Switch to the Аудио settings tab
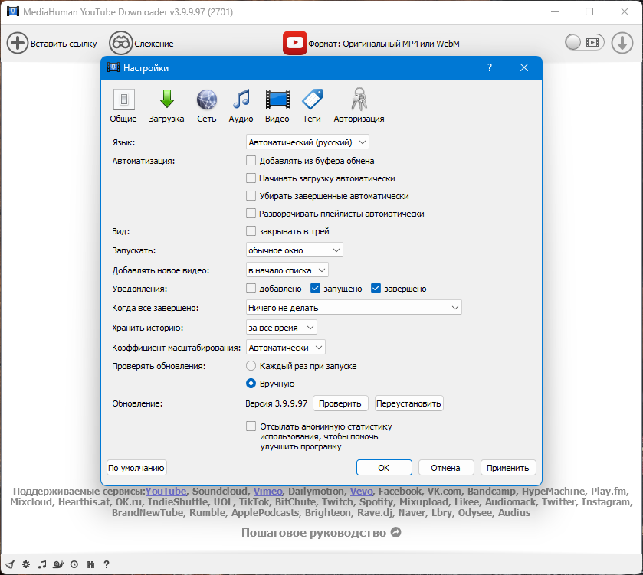Viewport: 643px width, 575px height. 241,106
